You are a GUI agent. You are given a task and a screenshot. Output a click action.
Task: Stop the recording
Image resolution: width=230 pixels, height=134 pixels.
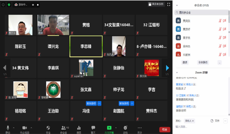click(x=38, y=5)
